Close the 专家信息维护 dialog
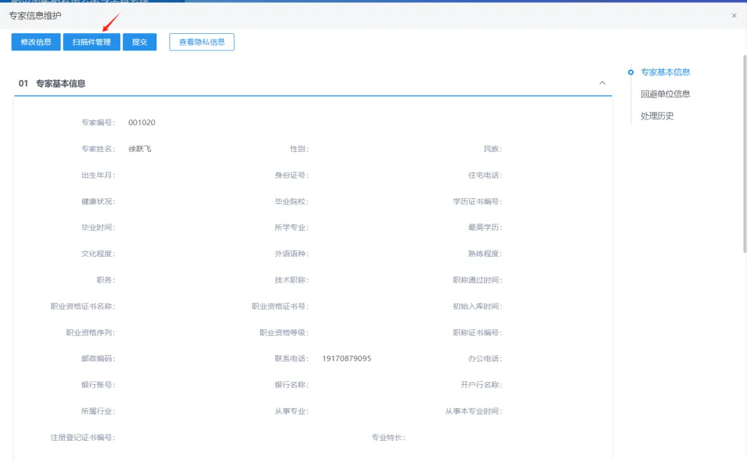747x460 pixels. pyautogui.click(x=734, y=15)
